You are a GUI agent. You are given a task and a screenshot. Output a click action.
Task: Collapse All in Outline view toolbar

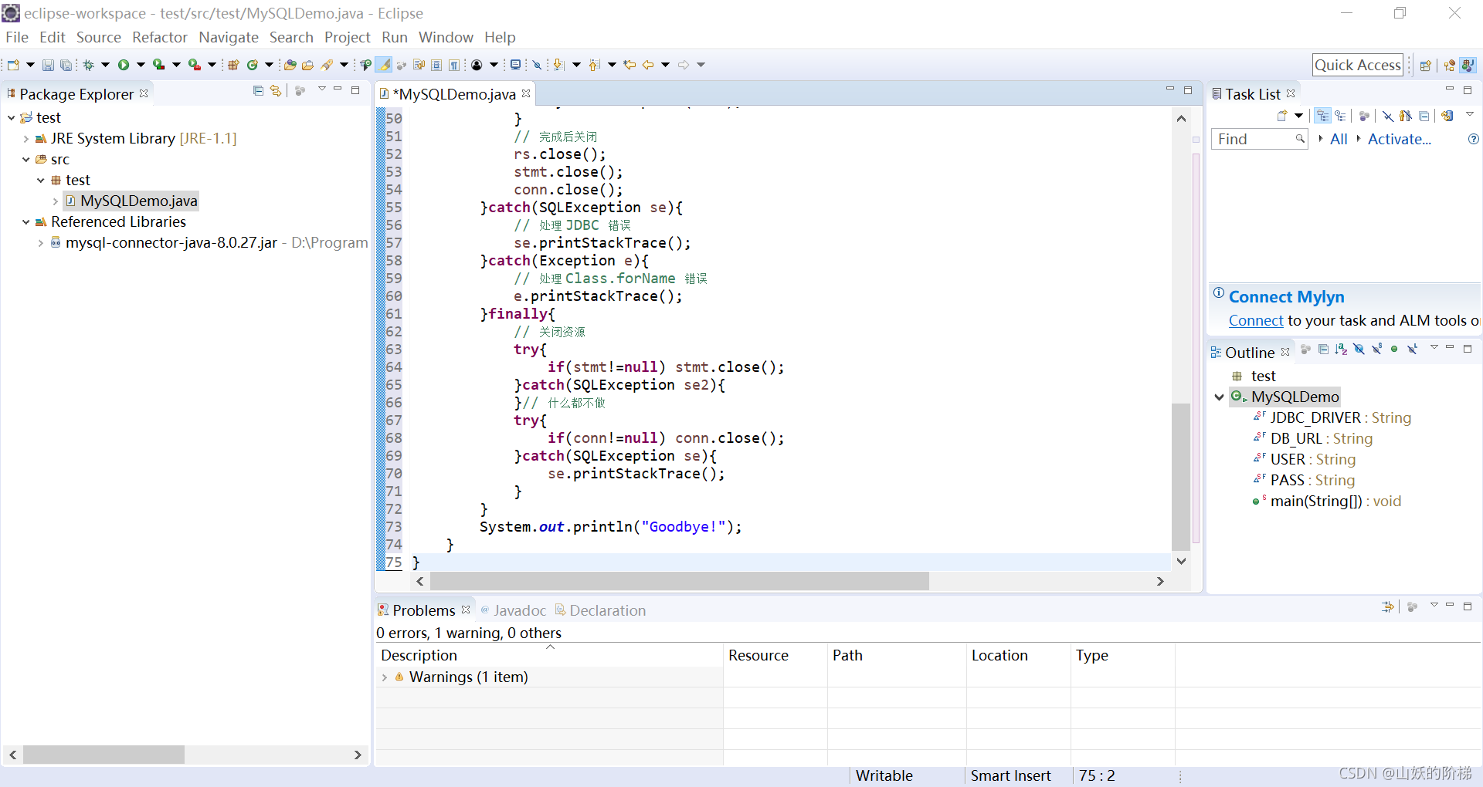coord(1323,350)
